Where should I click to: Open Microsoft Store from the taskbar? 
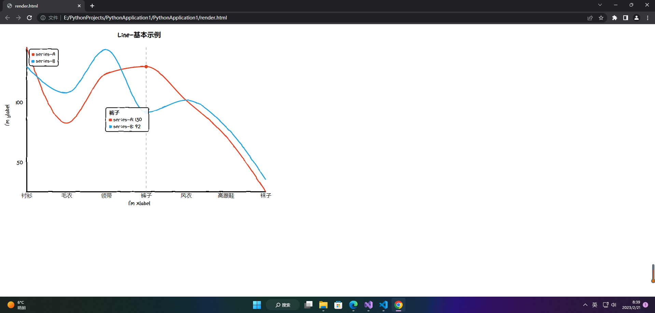338,305
